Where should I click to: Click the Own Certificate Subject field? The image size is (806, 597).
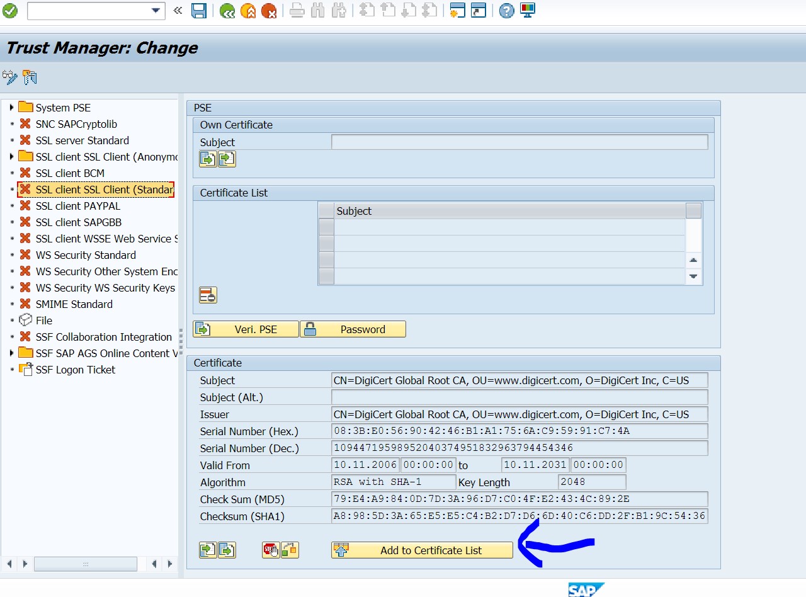click(519, 142)
